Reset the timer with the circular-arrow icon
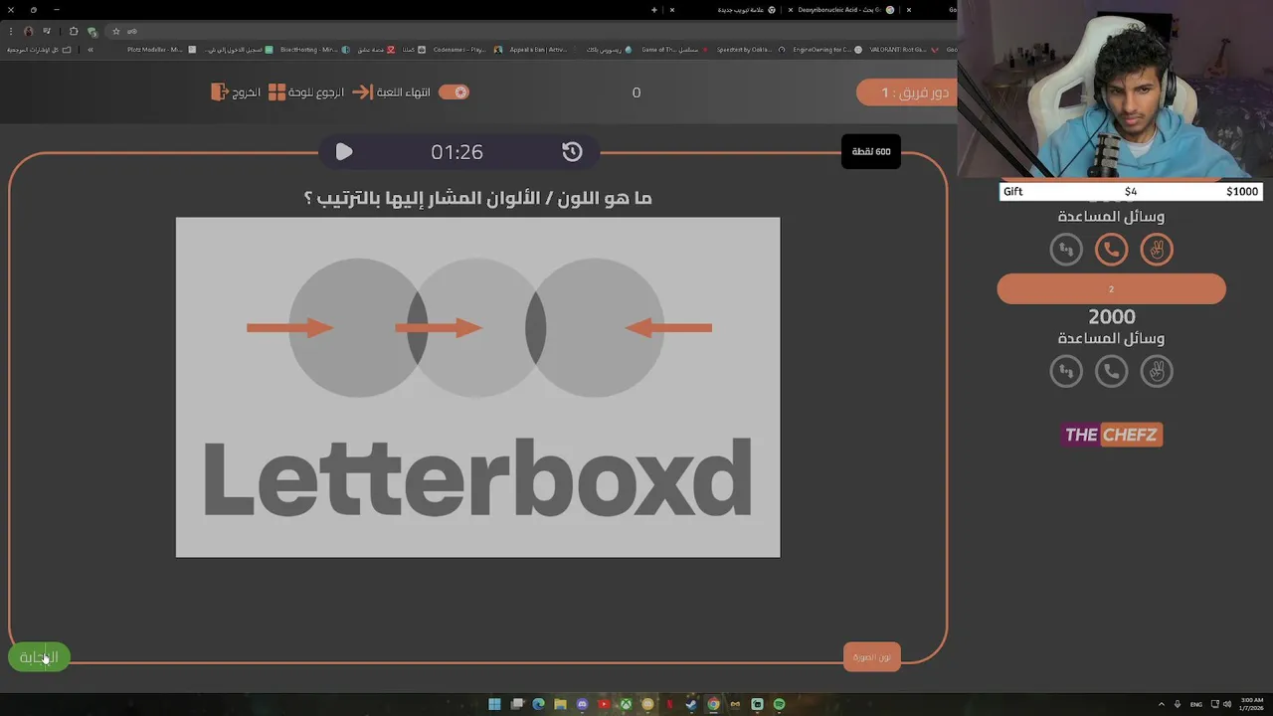The image size is (1273, 716). point(572,151)
